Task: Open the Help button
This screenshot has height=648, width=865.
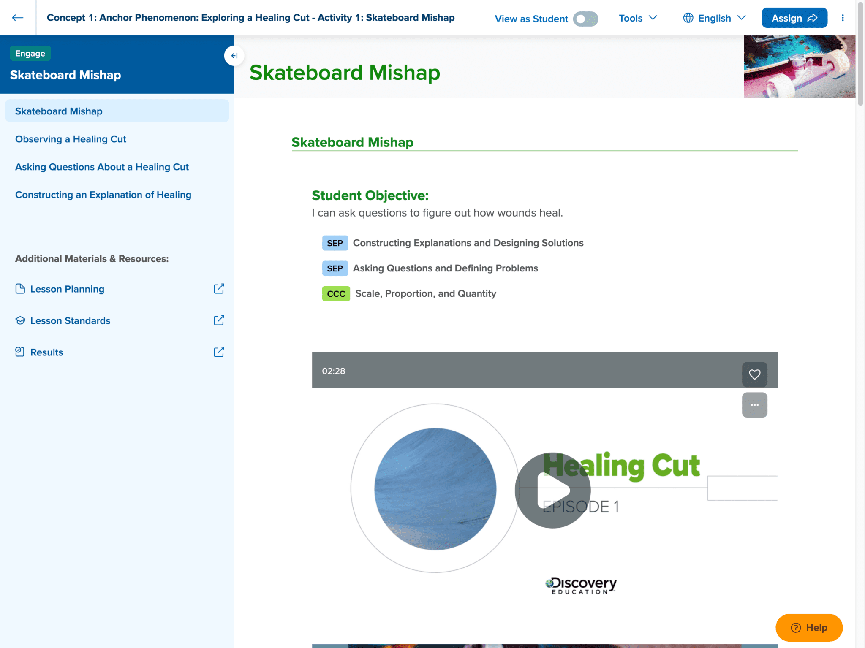Action: point(809,627)
